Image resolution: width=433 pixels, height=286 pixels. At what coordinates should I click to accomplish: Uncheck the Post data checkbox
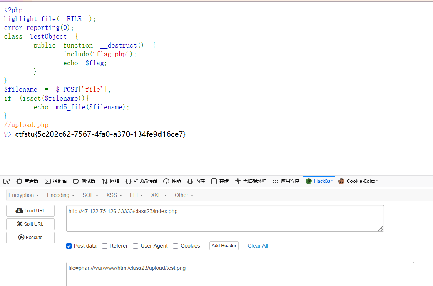coord(69,246)
